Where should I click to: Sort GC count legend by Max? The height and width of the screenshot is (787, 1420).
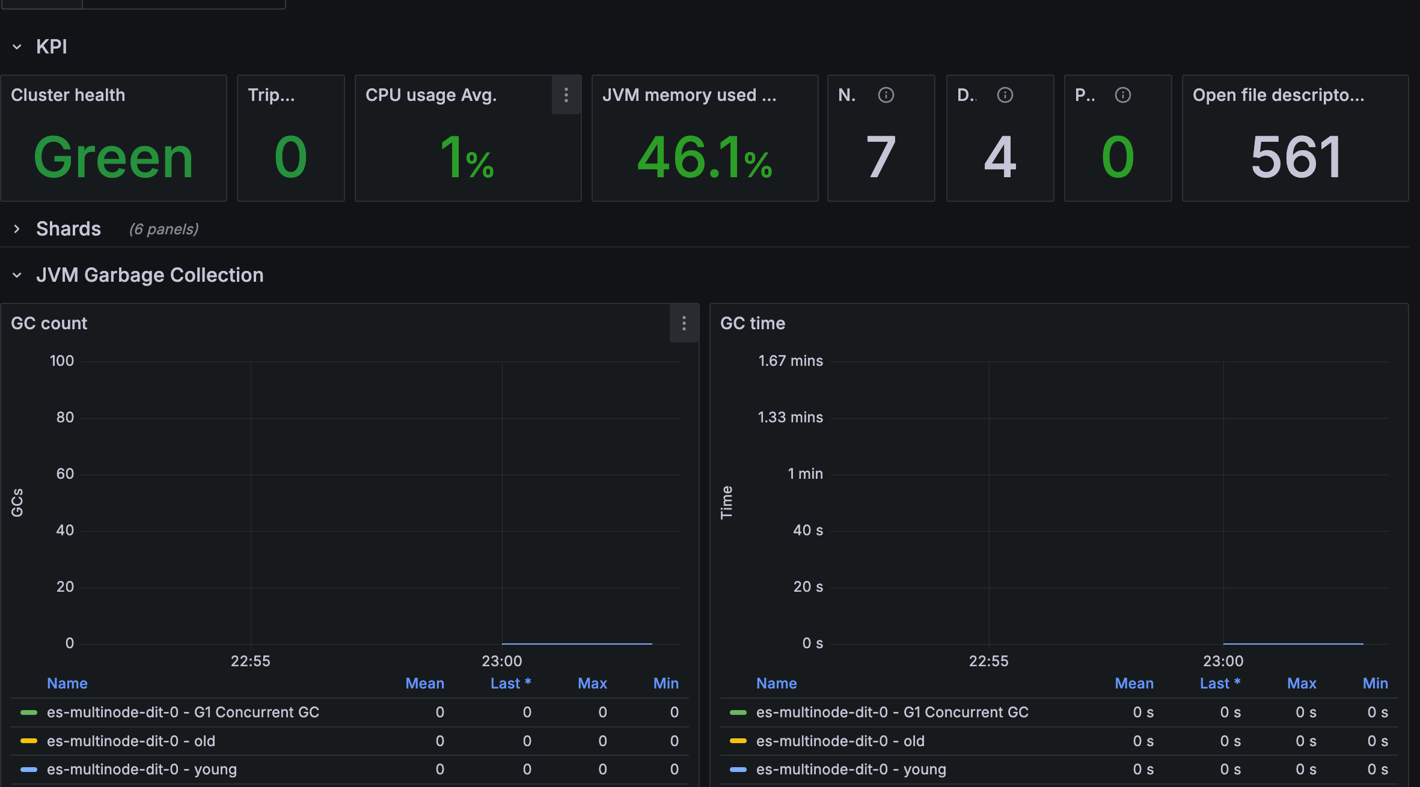tap(592, 683)
